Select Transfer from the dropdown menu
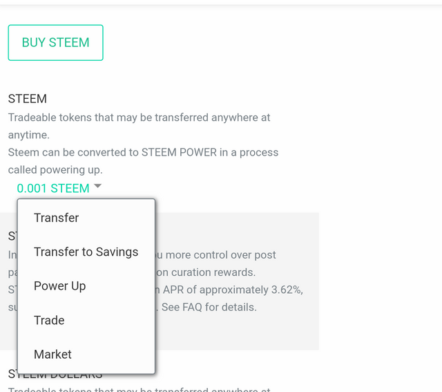The height and width of the screenshot is (392, 442). tap(57, 218)
